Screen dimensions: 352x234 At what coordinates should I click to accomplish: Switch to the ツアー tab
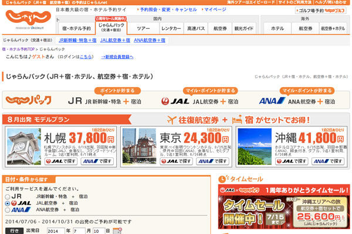click(143, 29)
